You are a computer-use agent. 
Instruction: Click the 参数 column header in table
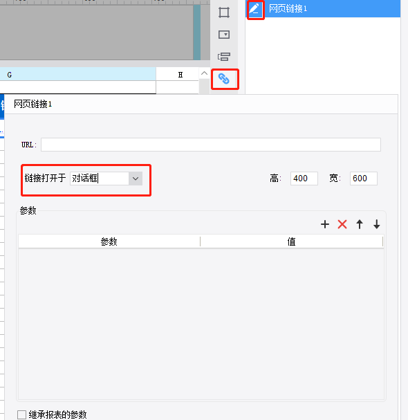coord(109,241)
